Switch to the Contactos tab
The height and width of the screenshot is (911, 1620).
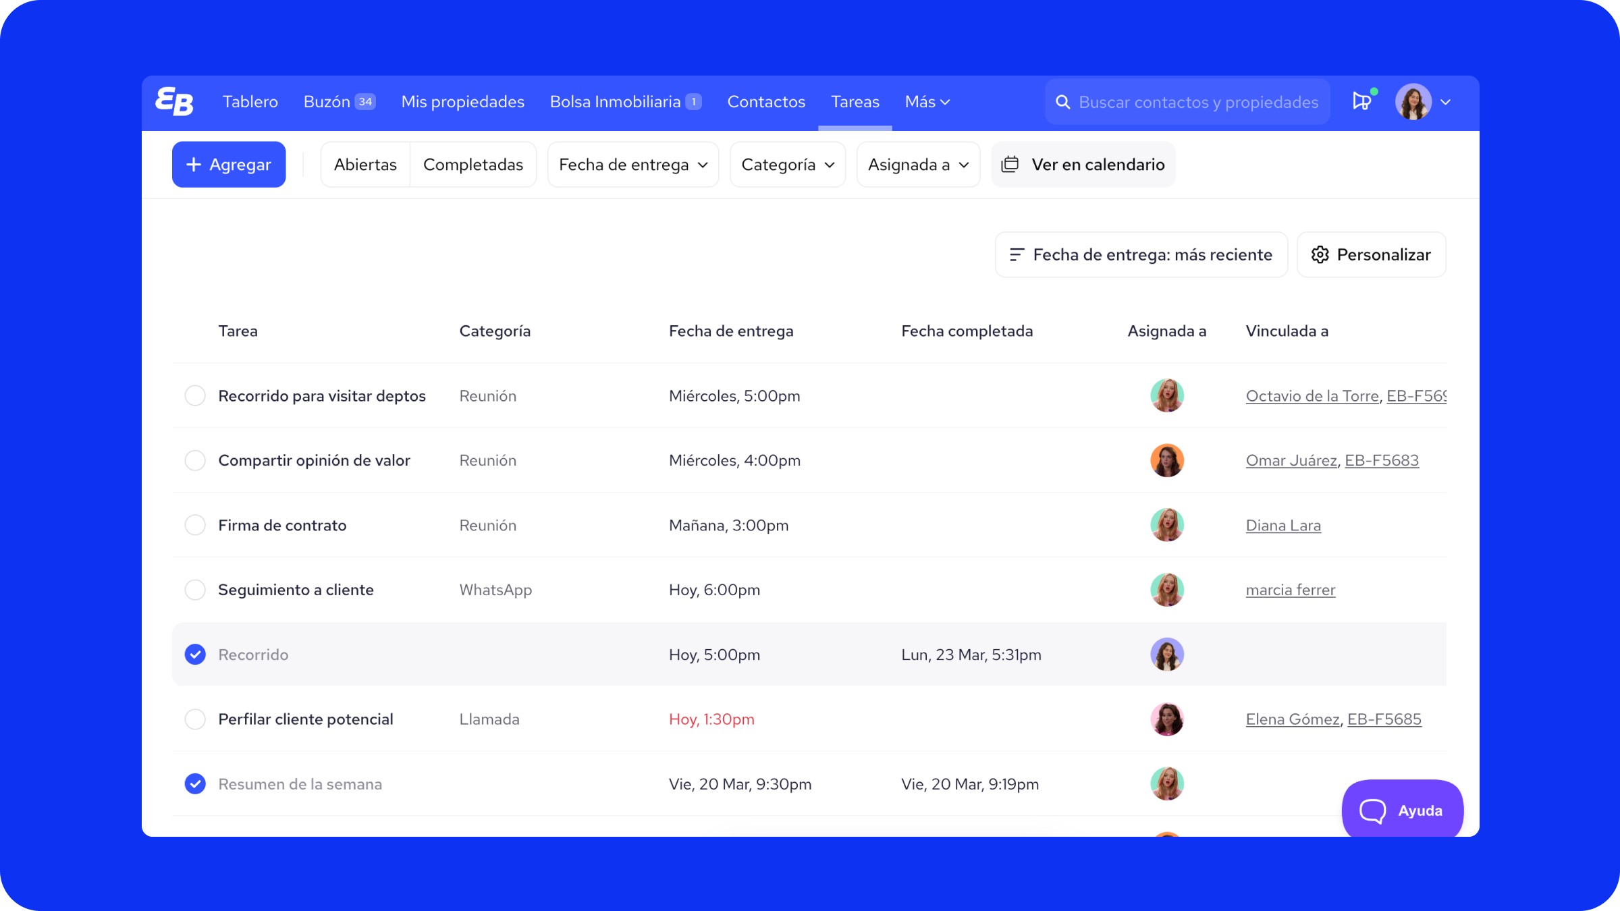tap(766, 102)
